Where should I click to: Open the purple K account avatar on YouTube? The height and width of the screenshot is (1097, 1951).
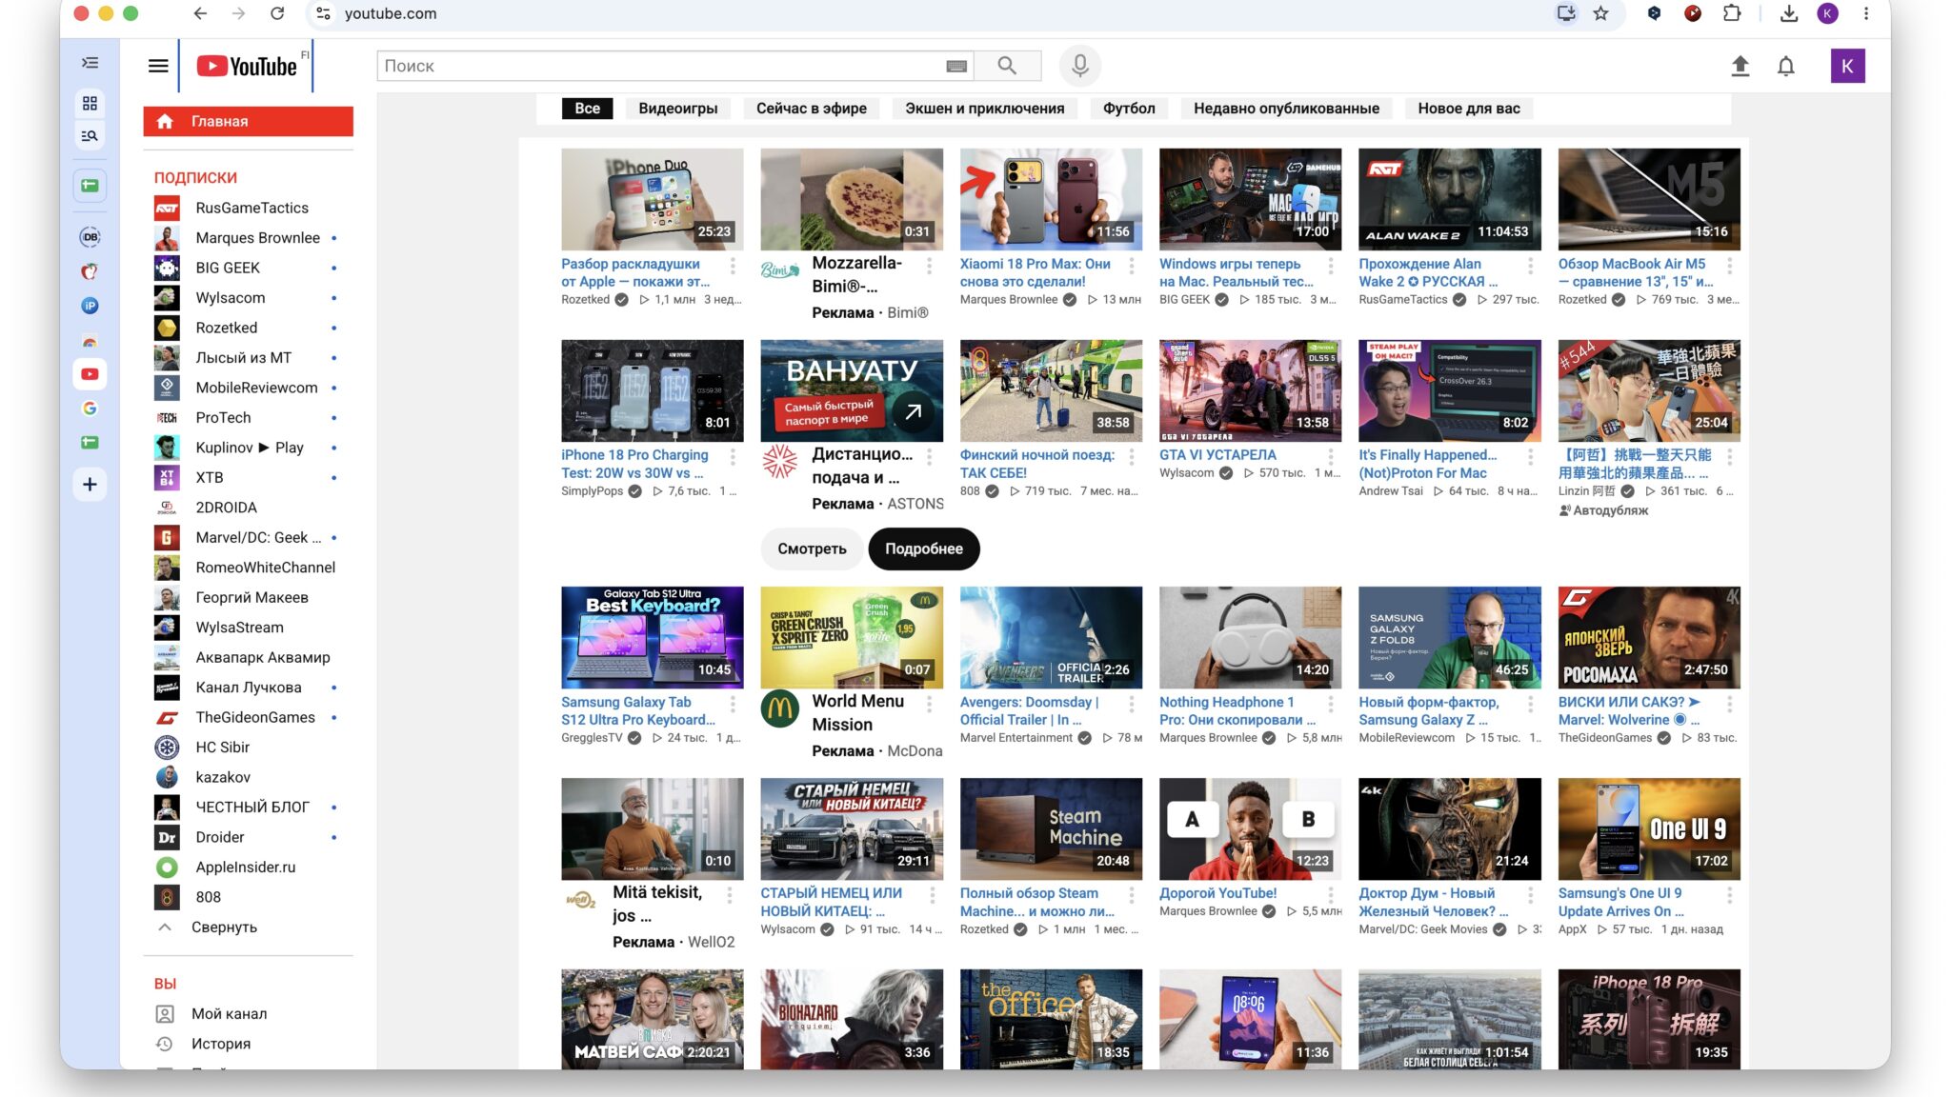(x=1847, y=66)
